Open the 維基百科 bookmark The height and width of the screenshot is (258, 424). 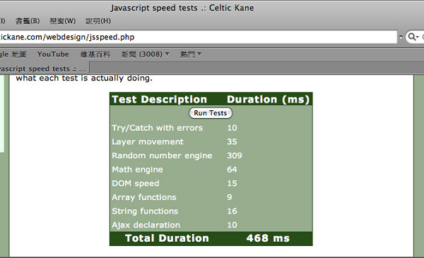coord(95,54)
